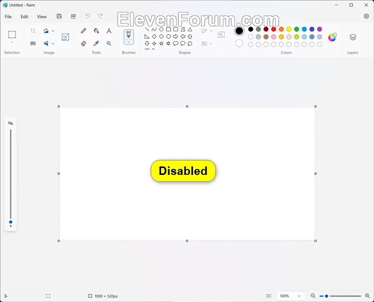Select the Pentagon shape
Viewport: 374px width, 302px height.
(161, 36)
